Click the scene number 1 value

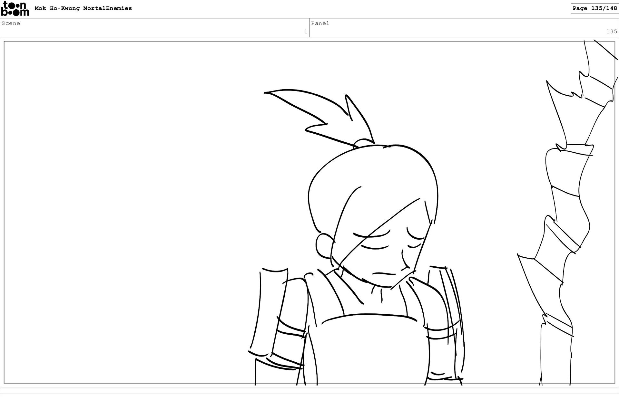(x=306, y=32)
